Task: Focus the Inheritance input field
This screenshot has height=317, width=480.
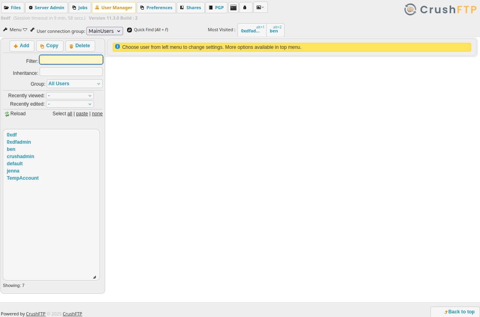Action: pyautogui.click(x=71, y=72)
